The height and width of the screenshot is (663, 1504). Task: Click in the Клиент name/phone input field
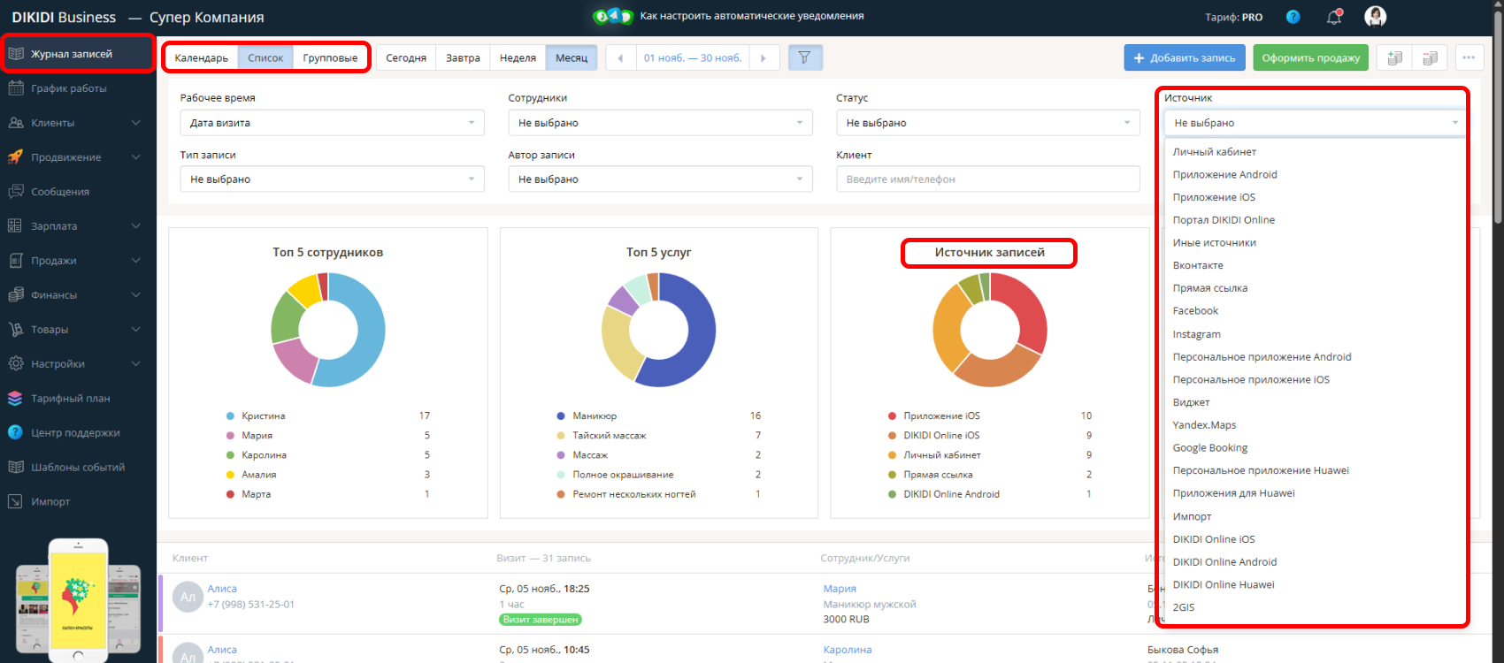(x=987, y=179)
